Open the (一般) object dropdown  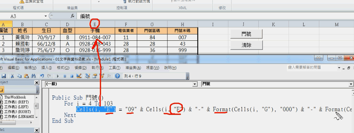(x=195, y=84)
